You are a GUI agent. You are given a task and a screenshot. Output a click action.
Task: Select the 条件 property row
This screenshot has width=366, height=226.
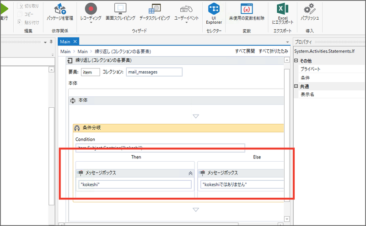pos(331,78)
